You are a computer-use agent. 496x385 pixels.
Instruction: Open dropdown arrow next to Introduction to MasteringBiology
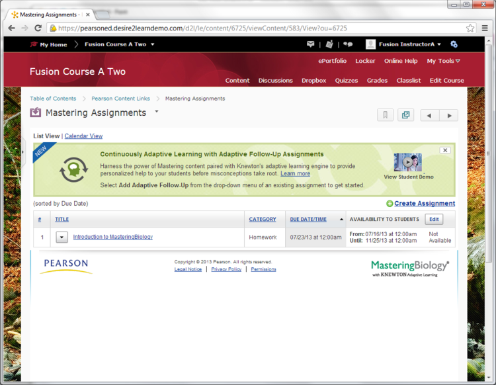pyautogui.click(x=62, y=237)
